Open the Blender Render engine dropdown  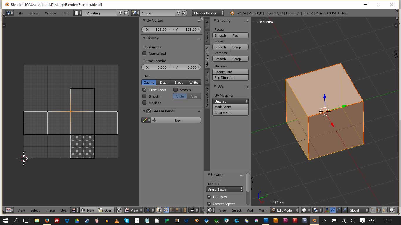click(208, 13)
